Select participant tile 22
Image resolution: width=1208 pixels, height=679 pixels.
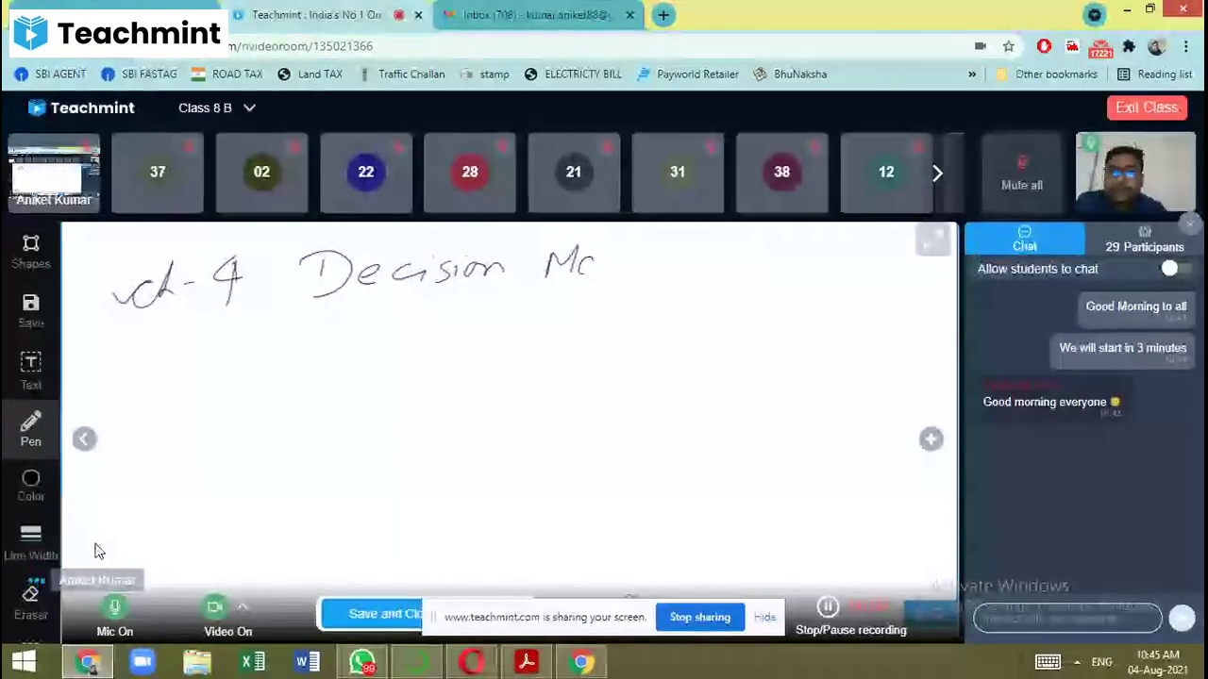coord(366,173)
